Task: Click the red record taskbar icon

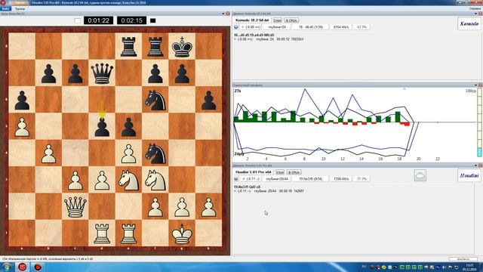Action: (x=38, y=267)
